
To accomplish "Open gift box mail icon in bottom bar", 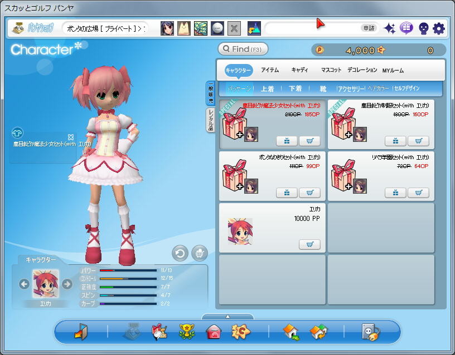I will pos(159,332).
